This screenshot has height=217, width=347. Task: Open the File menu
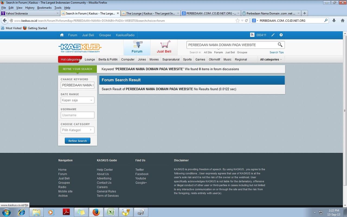point(4,8)
